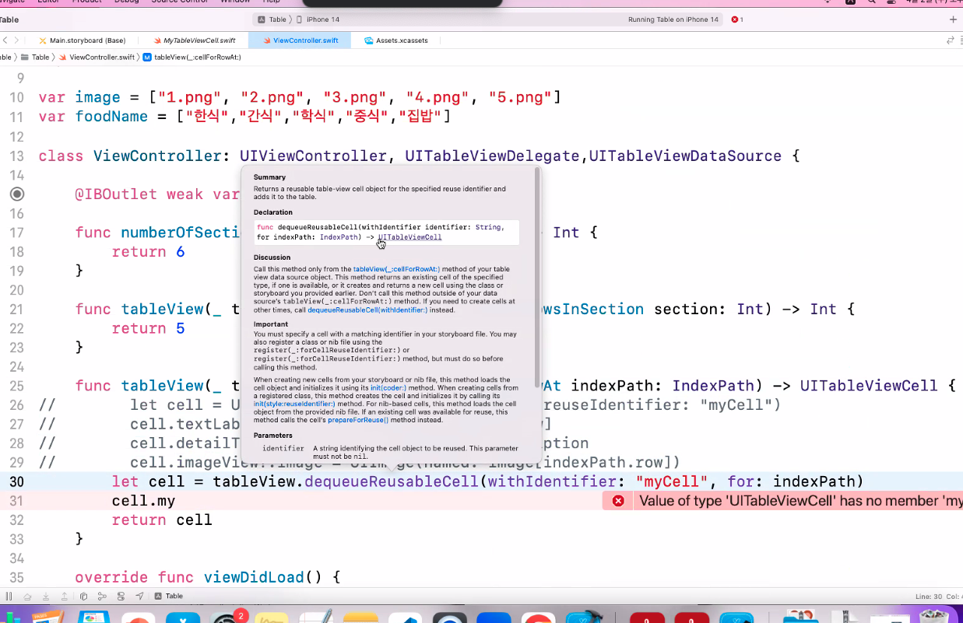The width and height of the screenshot is (963, 623).
Task: Click "return 5" on line 22
Action: pyautogui.click(x=149, y=328)
